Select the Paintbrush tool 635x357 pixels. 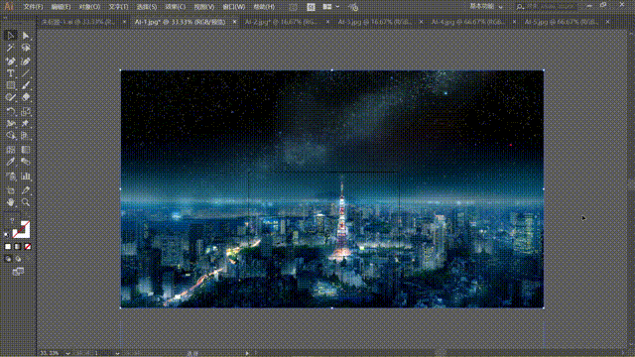(26, 85)
